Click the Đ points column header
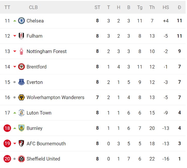The width and height of the screenshot is (187, 168). 179,7
